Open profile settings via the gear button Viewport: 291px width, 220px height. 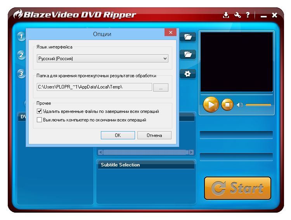tap(188, 74)
